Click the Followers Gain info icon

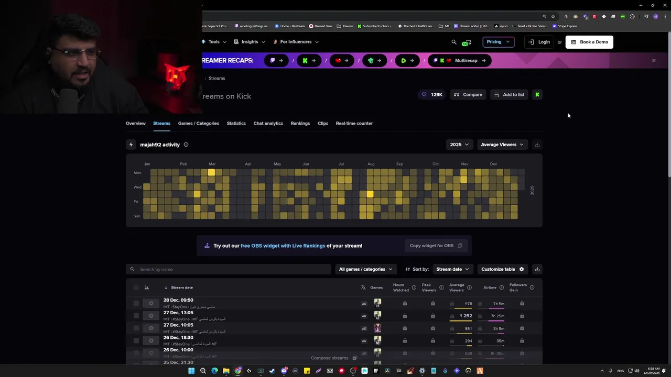(x=532, y=287)
